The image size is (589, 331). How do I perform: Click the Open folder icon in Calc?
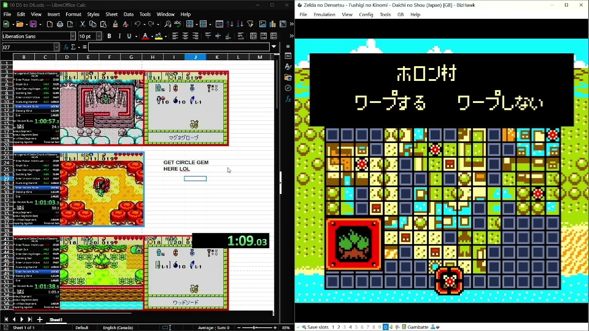[x=19, y=24]
